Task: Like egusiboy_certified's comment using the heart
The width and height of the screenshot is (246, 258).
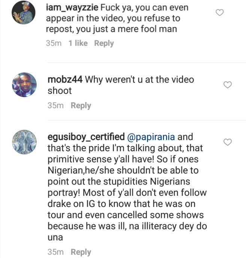Action: tap(228, 142)
